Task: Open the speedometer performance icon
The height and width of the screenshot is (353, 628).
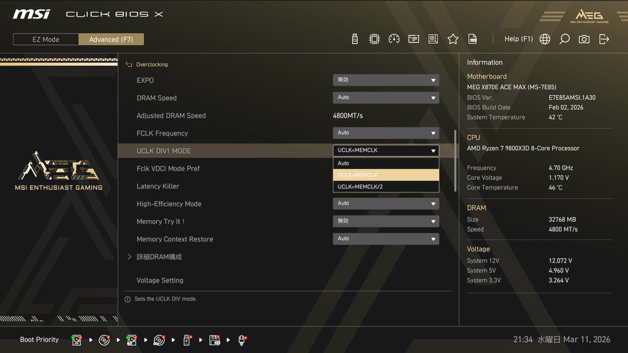Action: 394,39
